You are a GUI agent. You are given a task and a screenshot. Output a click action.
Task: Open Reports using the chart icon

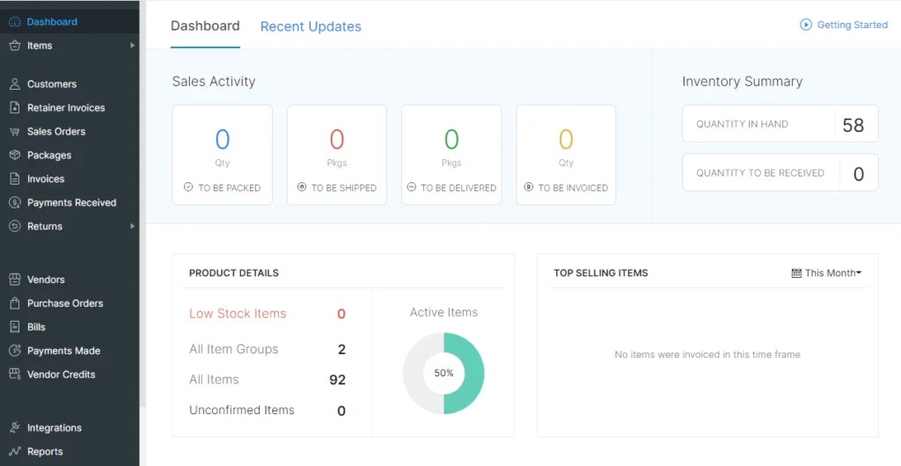click(x=14, y=452)
